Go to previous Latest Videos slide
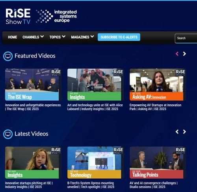 pos(177,132)
